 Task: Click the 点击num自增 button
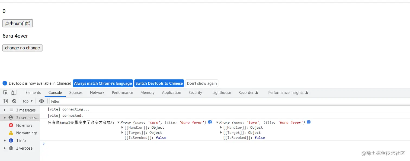(x=18, y=23)
